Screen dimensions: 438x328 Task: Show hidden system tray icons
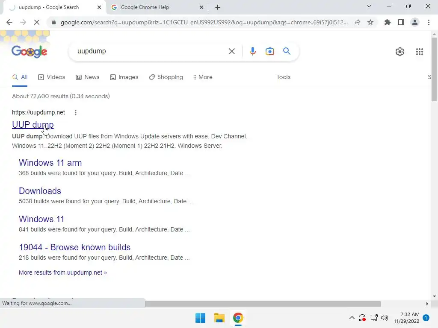point(352,318)
